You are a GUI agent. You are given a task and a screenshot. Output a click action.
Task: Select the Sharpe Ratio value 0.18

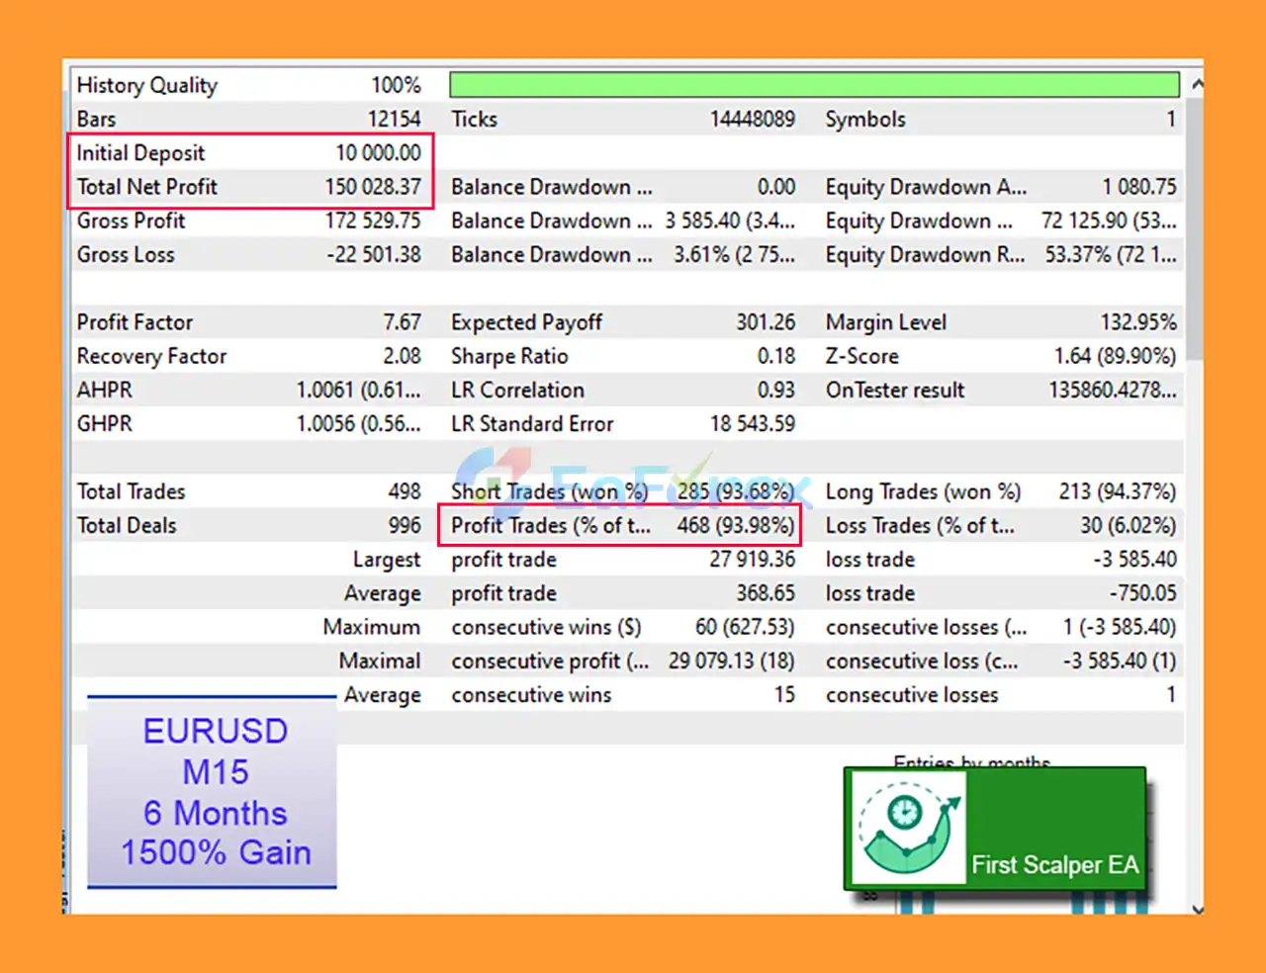coord(776,356)
